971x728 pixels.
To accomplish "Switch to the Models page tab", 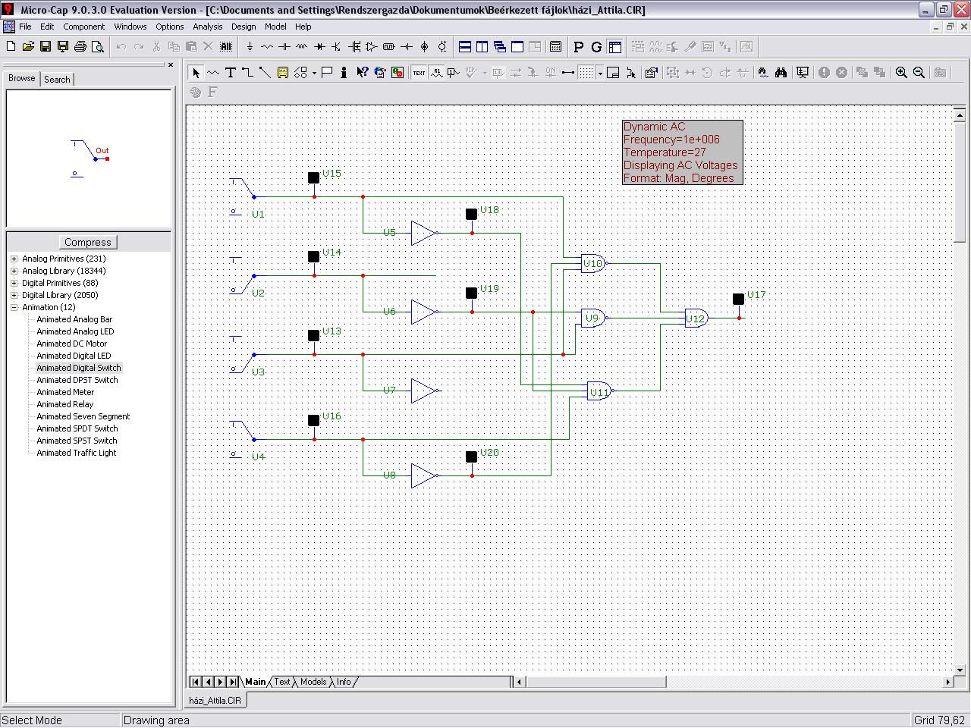I will (x=313, y=682).
